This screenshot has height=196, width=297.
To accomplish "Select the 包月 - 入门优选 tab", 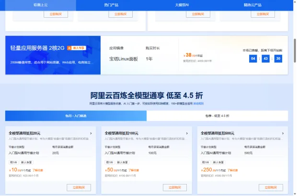I will pyautogui.click(x=76, y=116).
